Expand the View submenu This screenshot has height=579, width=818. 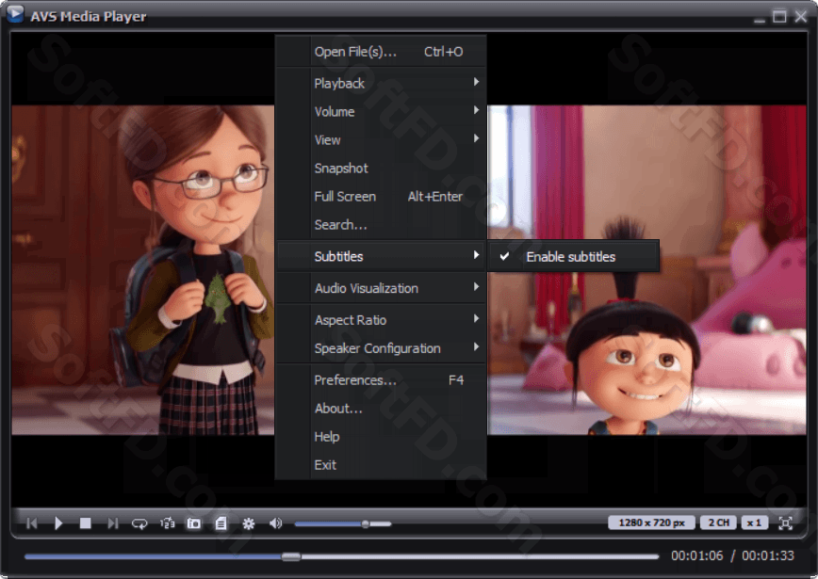point(381,139)
